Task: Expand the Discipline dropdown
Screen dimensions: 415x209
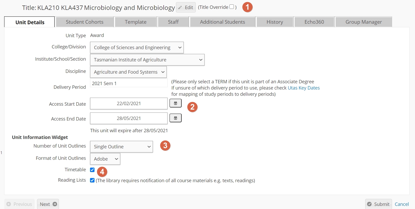Action: point(128,72)
